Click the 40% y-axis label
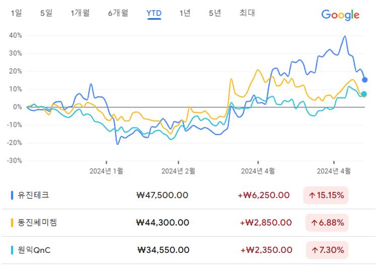The width and height of the screenshot is (383, 269). 16,36
